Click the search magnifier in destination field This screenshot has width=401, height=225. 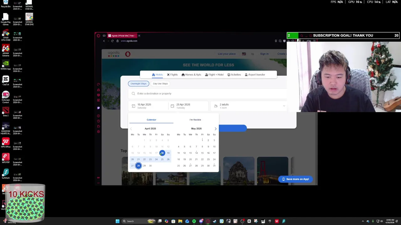[133, 93]
